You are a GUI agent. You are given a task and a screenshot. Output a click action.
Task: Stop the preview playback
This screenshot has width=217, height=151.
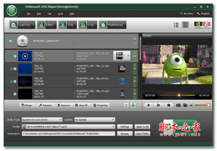[168, 105]
